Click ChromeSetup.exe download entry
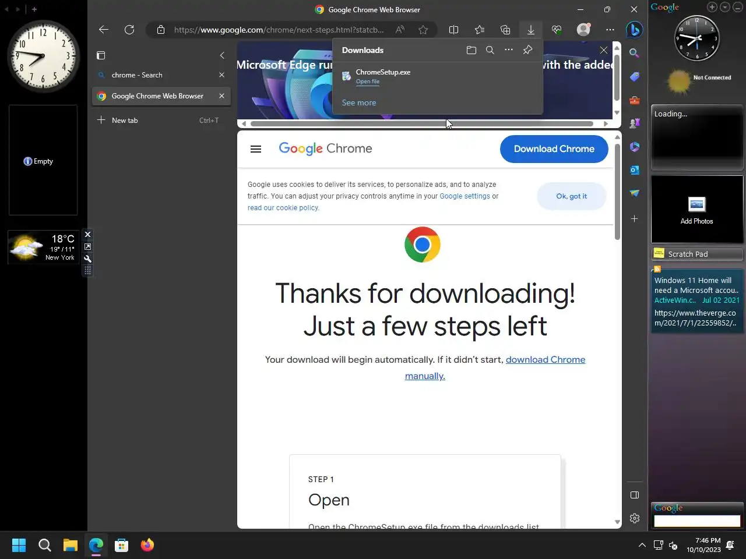This screenshot has height=559, width=746. coord(438,76)
